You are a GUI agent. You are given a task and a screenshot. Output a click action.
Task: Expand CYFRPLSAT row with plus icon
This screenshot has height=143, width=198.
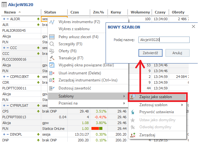point(4,105)
